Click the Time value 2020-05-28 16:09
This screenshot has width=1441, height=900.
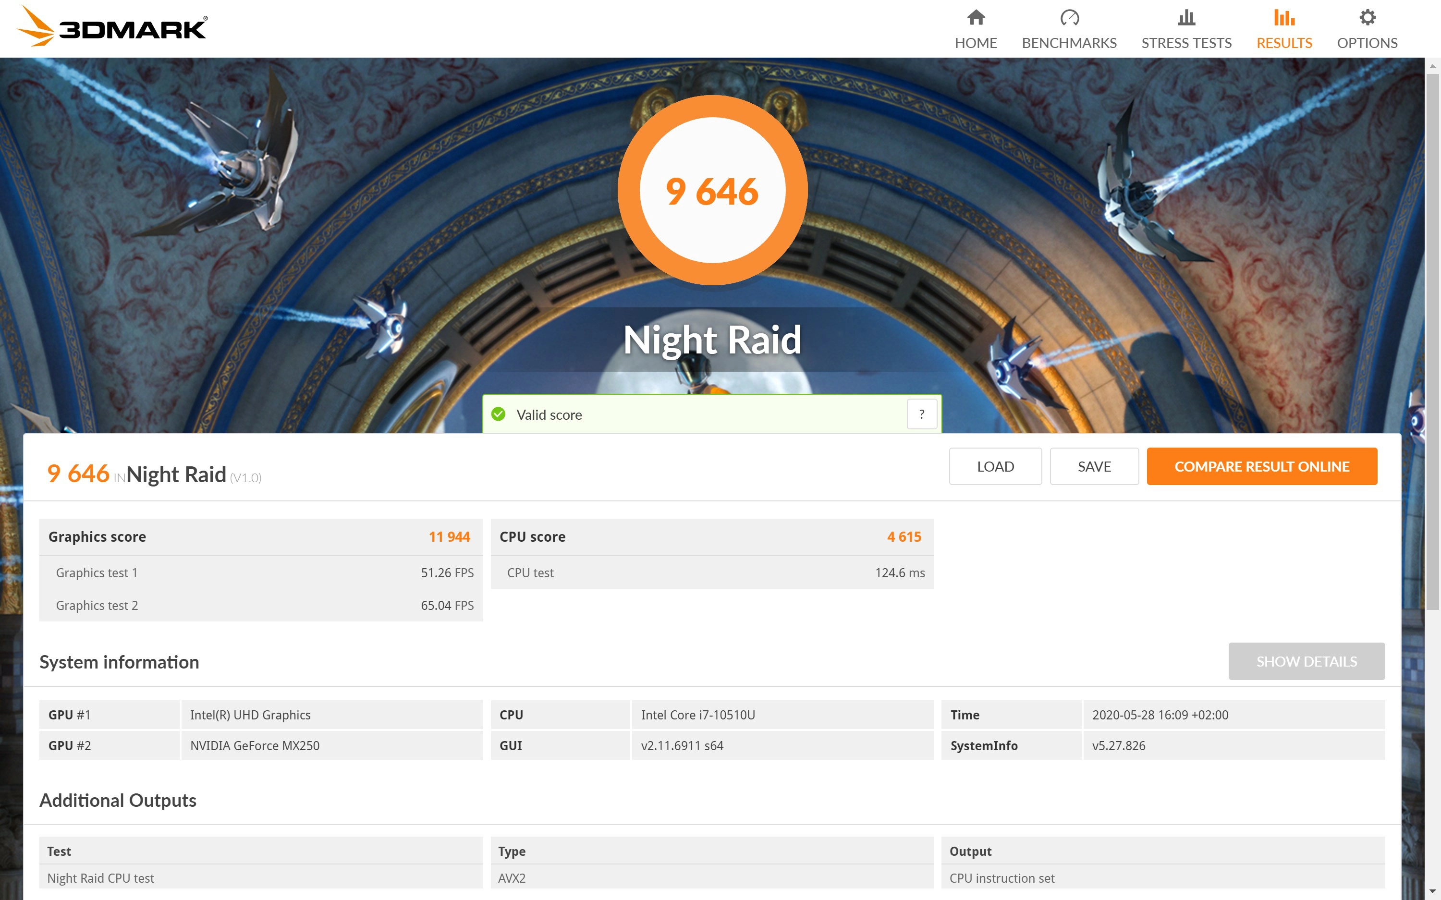coord(1234,715)
